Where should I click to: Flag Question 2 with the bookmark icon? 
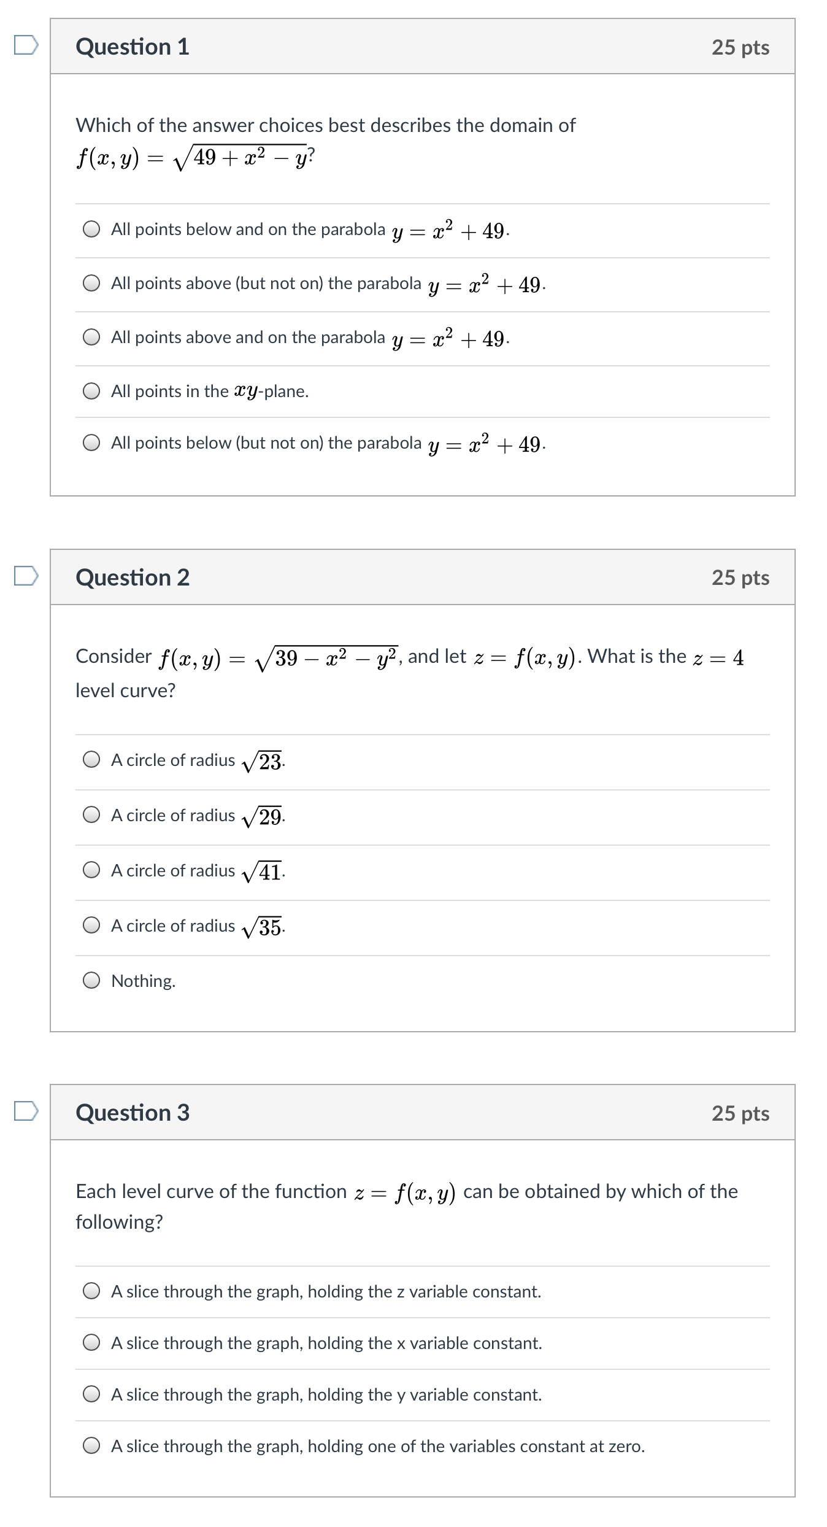pos(26,576)
